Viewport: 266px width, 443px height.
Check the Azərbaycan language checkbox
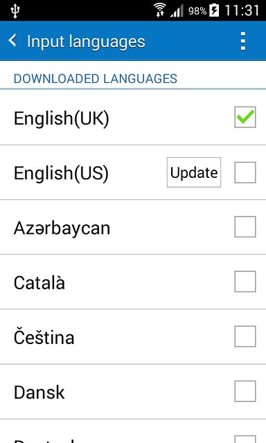245,227
